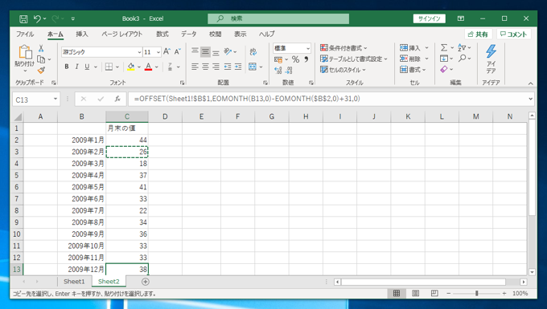
Task: Add a new sheet with plus icon
Action: (146, 282)
